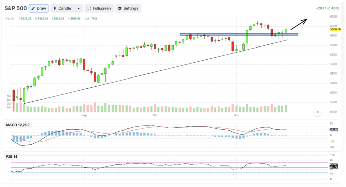Select the blue horizontal resistance zone rectangle
Viewport: 346px width, 187px height.
point(239,35)
